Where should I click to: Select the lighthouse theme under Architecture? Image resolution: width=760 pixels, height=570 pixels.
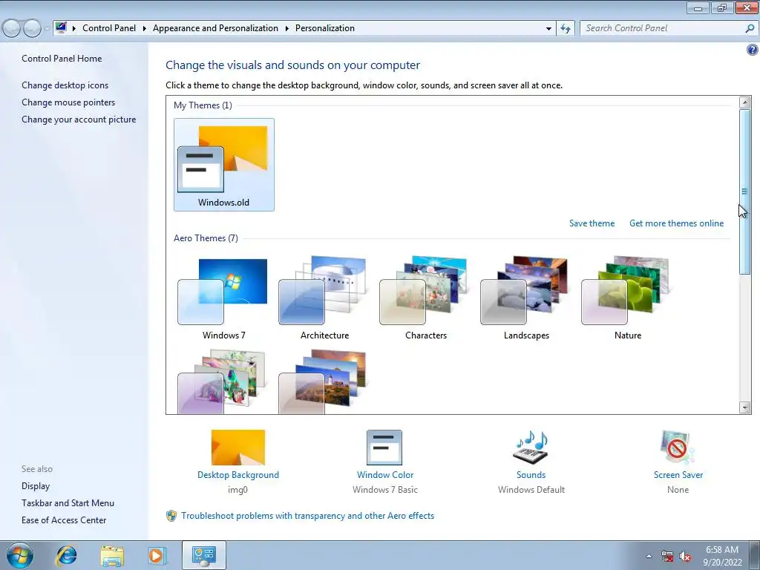324,381
